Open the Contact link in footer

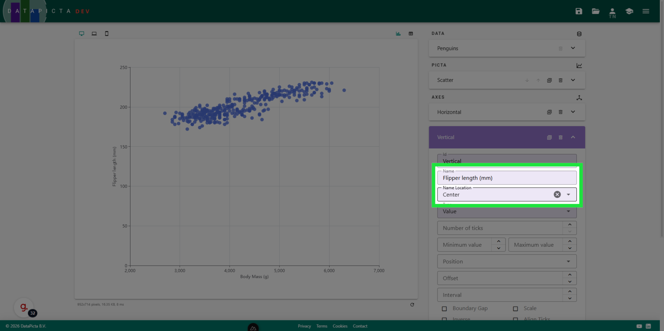[360, 326]
